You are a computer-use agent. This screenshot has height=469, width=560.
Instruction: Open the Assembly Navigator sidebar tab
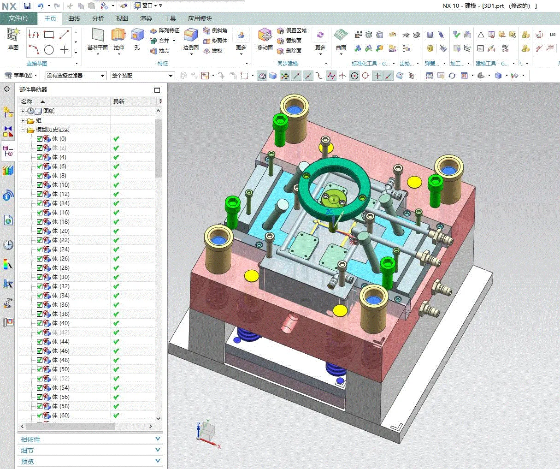[8, 111]
